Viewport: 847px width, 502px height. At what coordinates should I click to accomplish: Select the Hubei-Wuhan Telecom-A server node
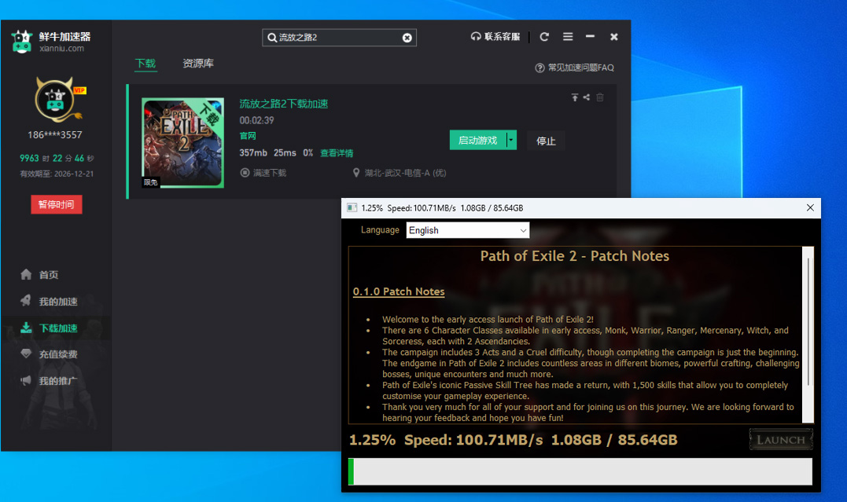click(x=405, y=173)
